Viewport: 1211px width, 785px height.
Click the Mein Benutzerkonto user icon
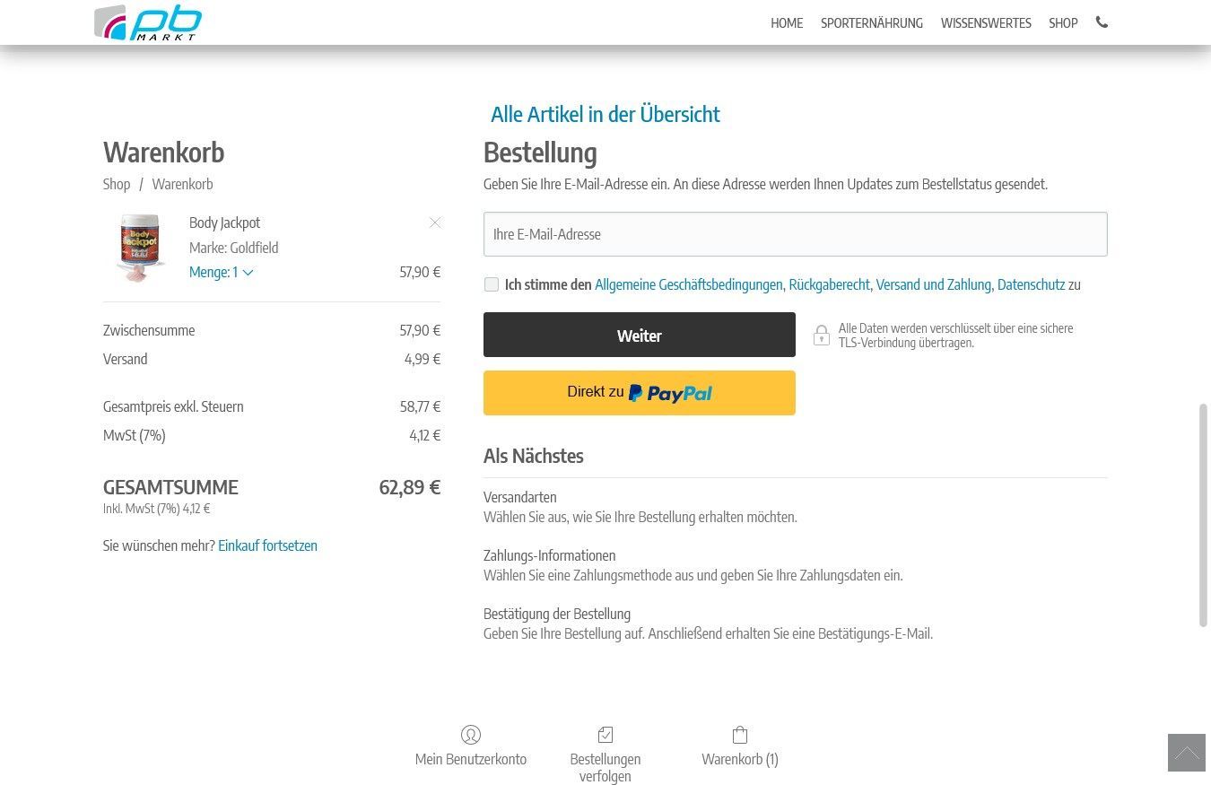pos(471,735)
